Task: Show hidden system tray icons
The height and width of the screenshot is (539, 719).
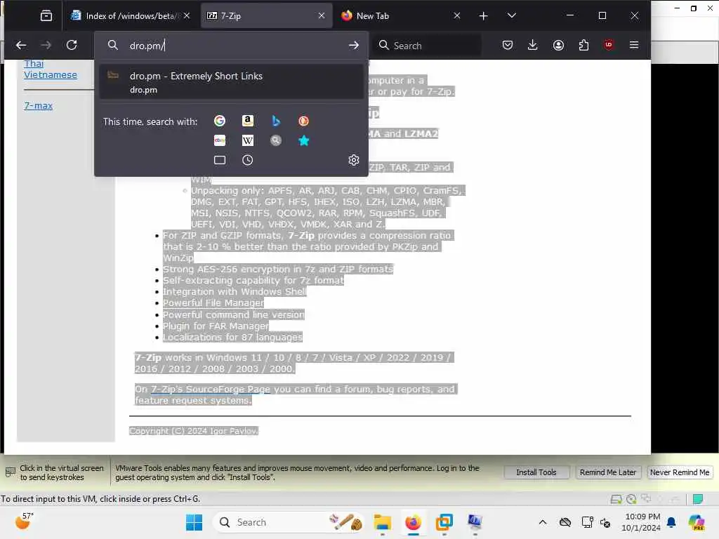Action: [x=543, y=522]
